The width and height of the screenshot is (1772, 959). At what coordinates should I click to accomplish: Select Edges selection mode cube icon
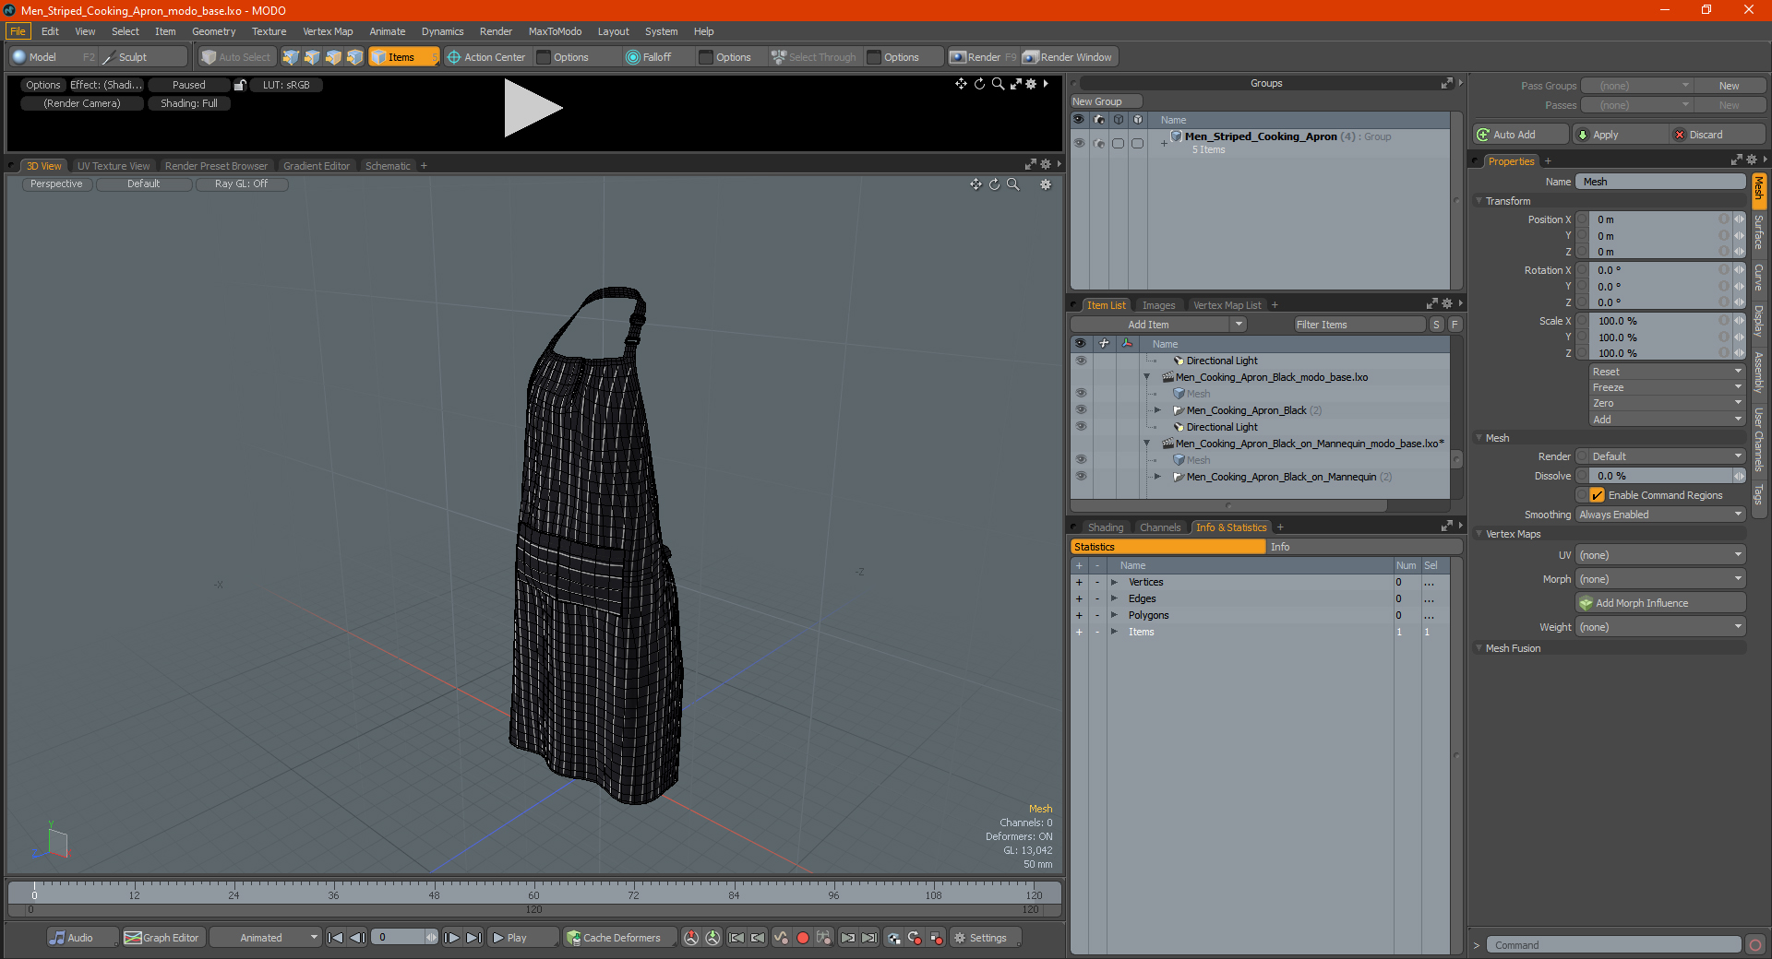coord(312,57)
